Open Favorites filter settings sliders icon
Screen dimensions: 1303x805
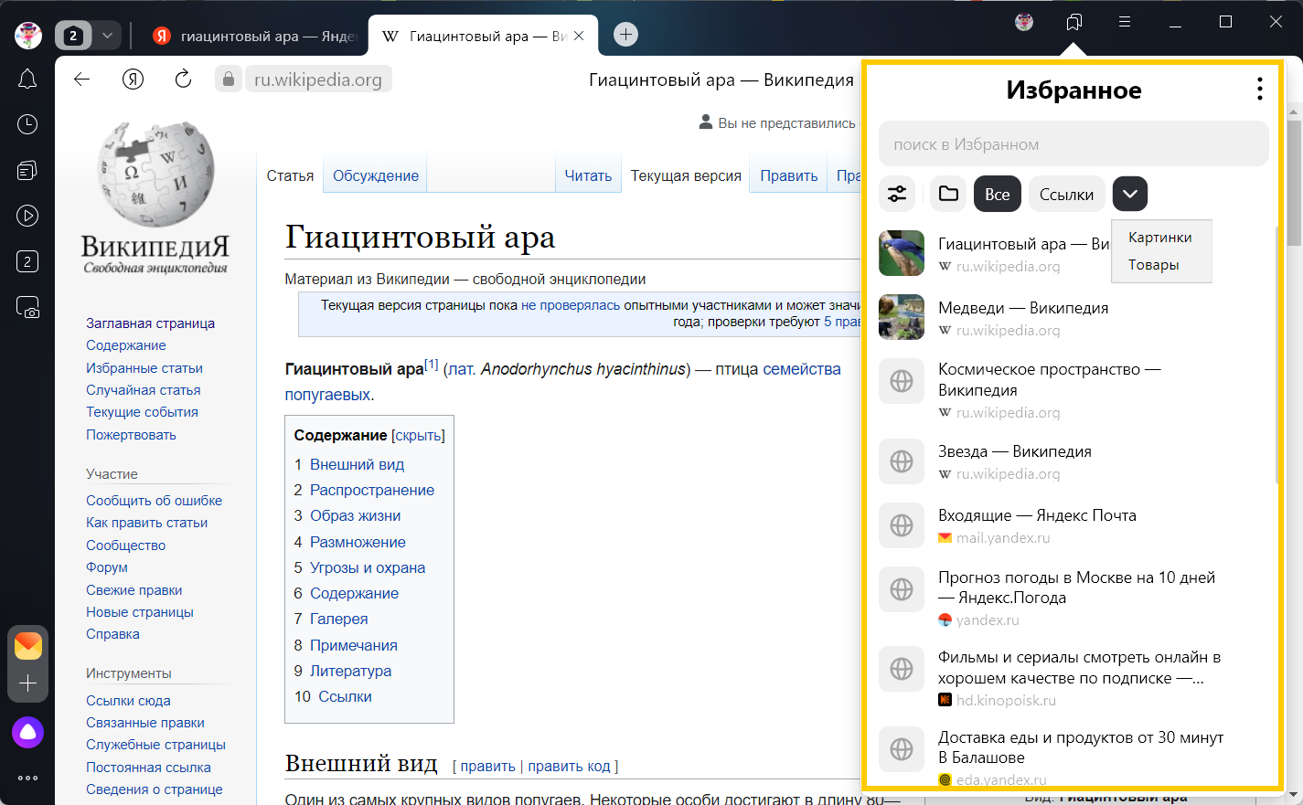click(x=897, y=194)
